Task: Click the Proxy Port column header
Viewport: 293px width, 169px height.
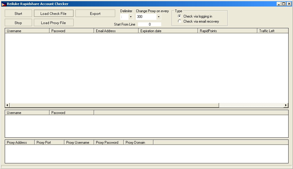Action: click(50, 143)
